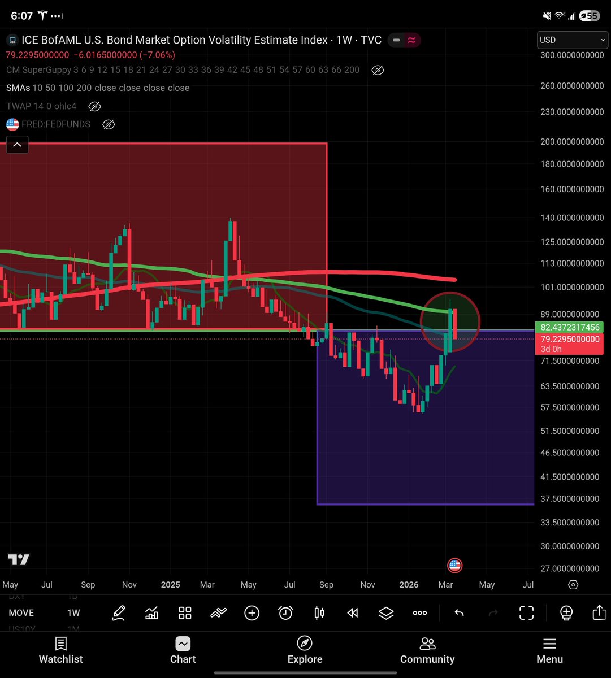
Task: Create an alert with clock icon
Action: coord(285,613)
